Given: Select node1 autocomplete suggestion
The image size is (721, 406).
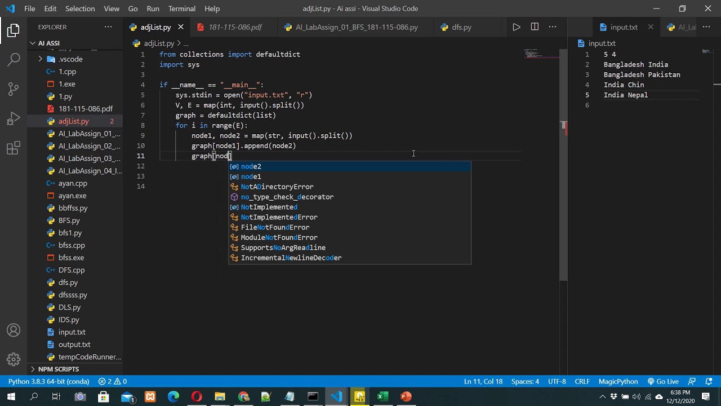Looking at the screenshot, I should pos(349,176).
